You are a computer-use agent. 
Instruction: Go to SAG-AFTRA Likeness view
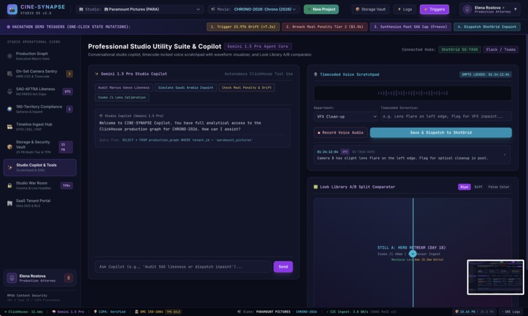(40, 92)
